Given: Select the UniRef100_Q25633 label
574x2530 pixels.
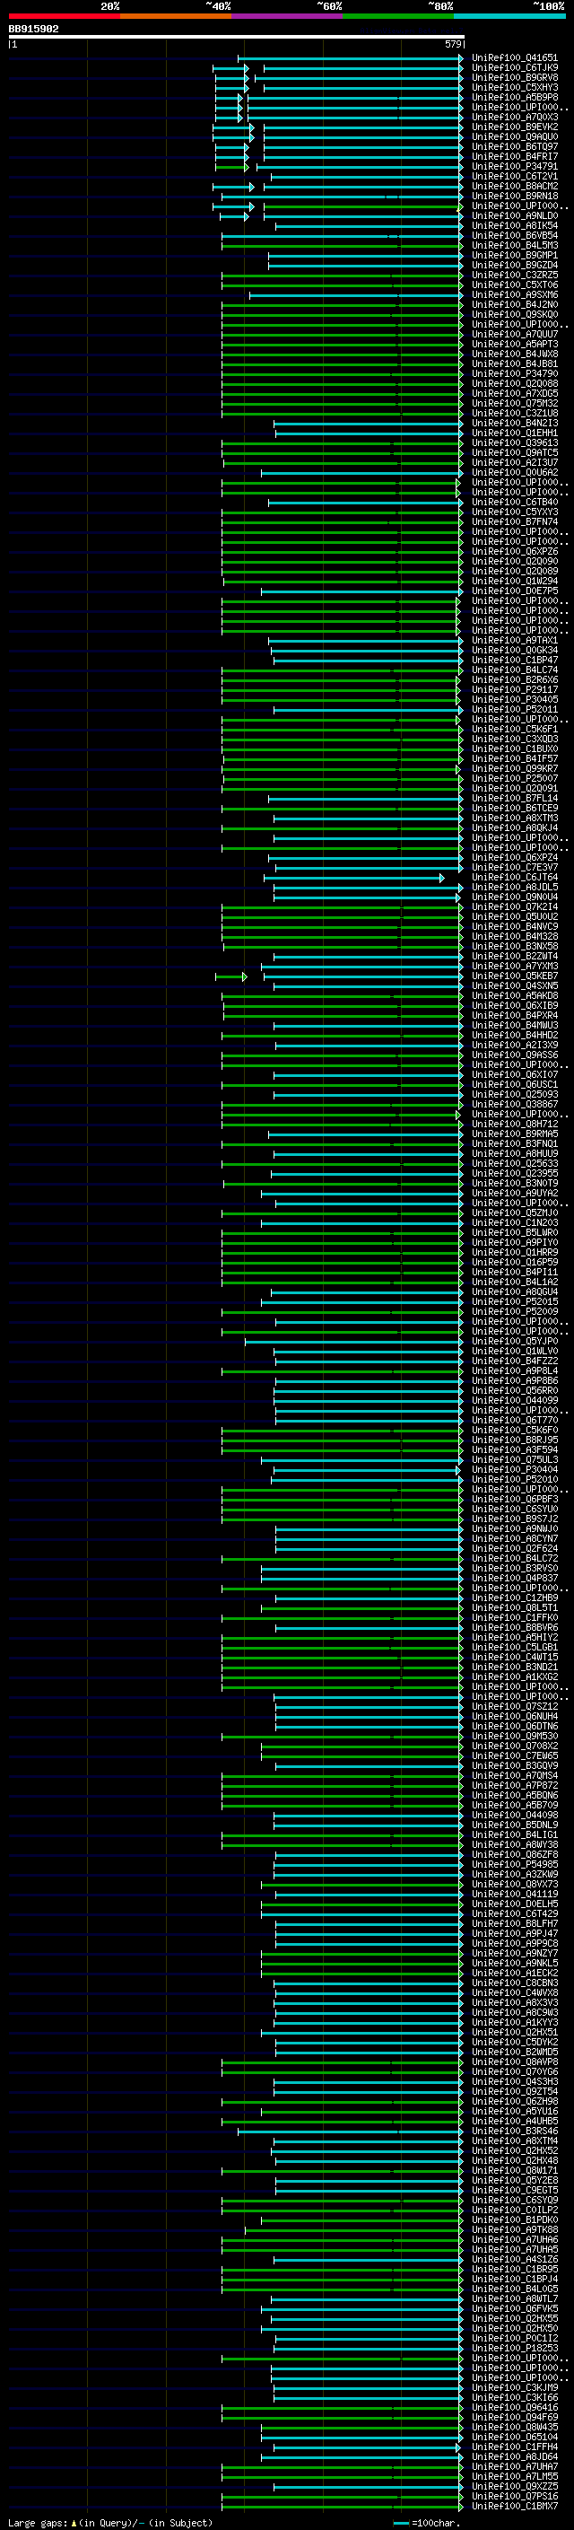Looking at the screenshot, I should pos(514,1164).
